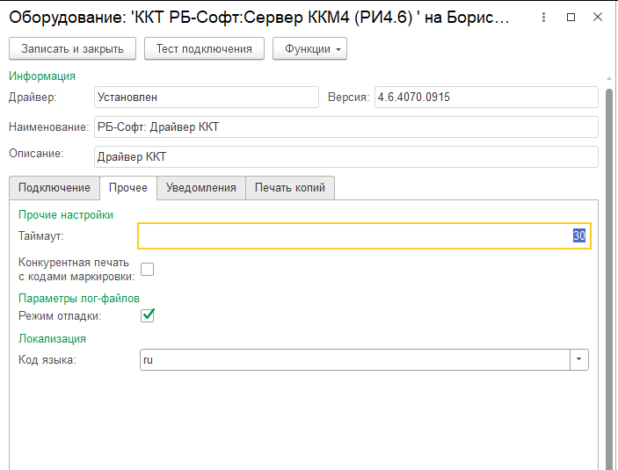Focus the 'Таймаут' input field

(364, 236)
